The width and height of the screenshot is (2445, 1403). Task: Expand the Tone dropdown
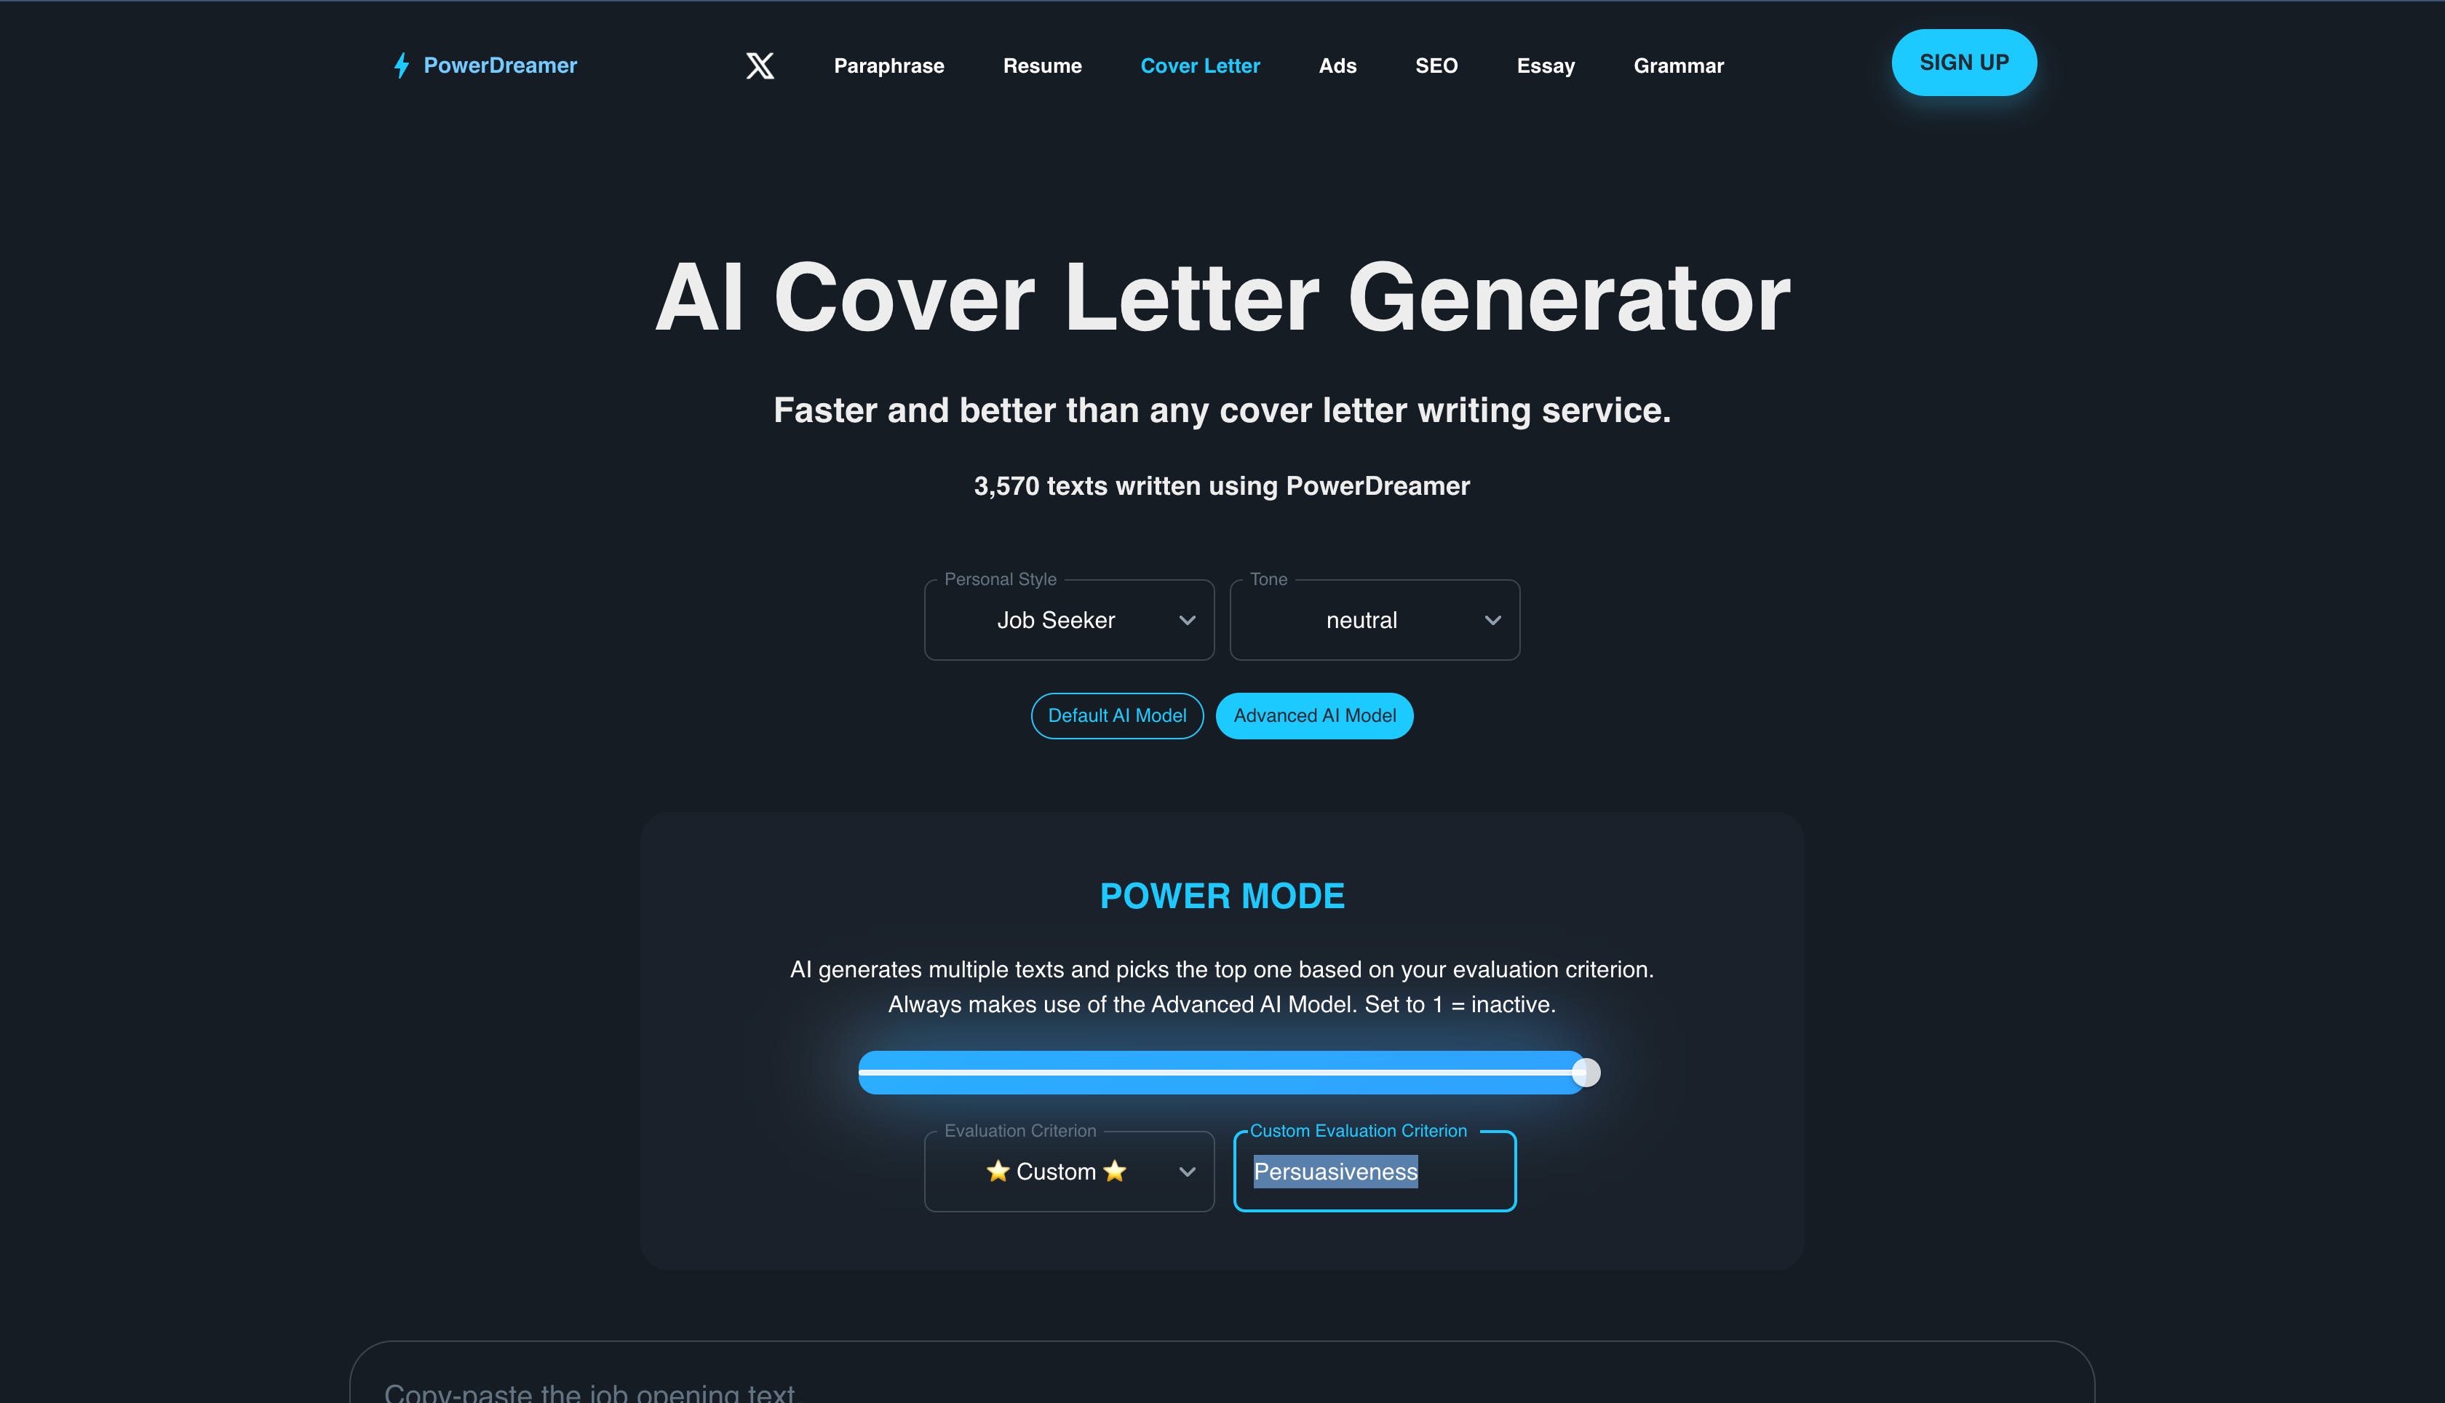(x=1488, y=619)
